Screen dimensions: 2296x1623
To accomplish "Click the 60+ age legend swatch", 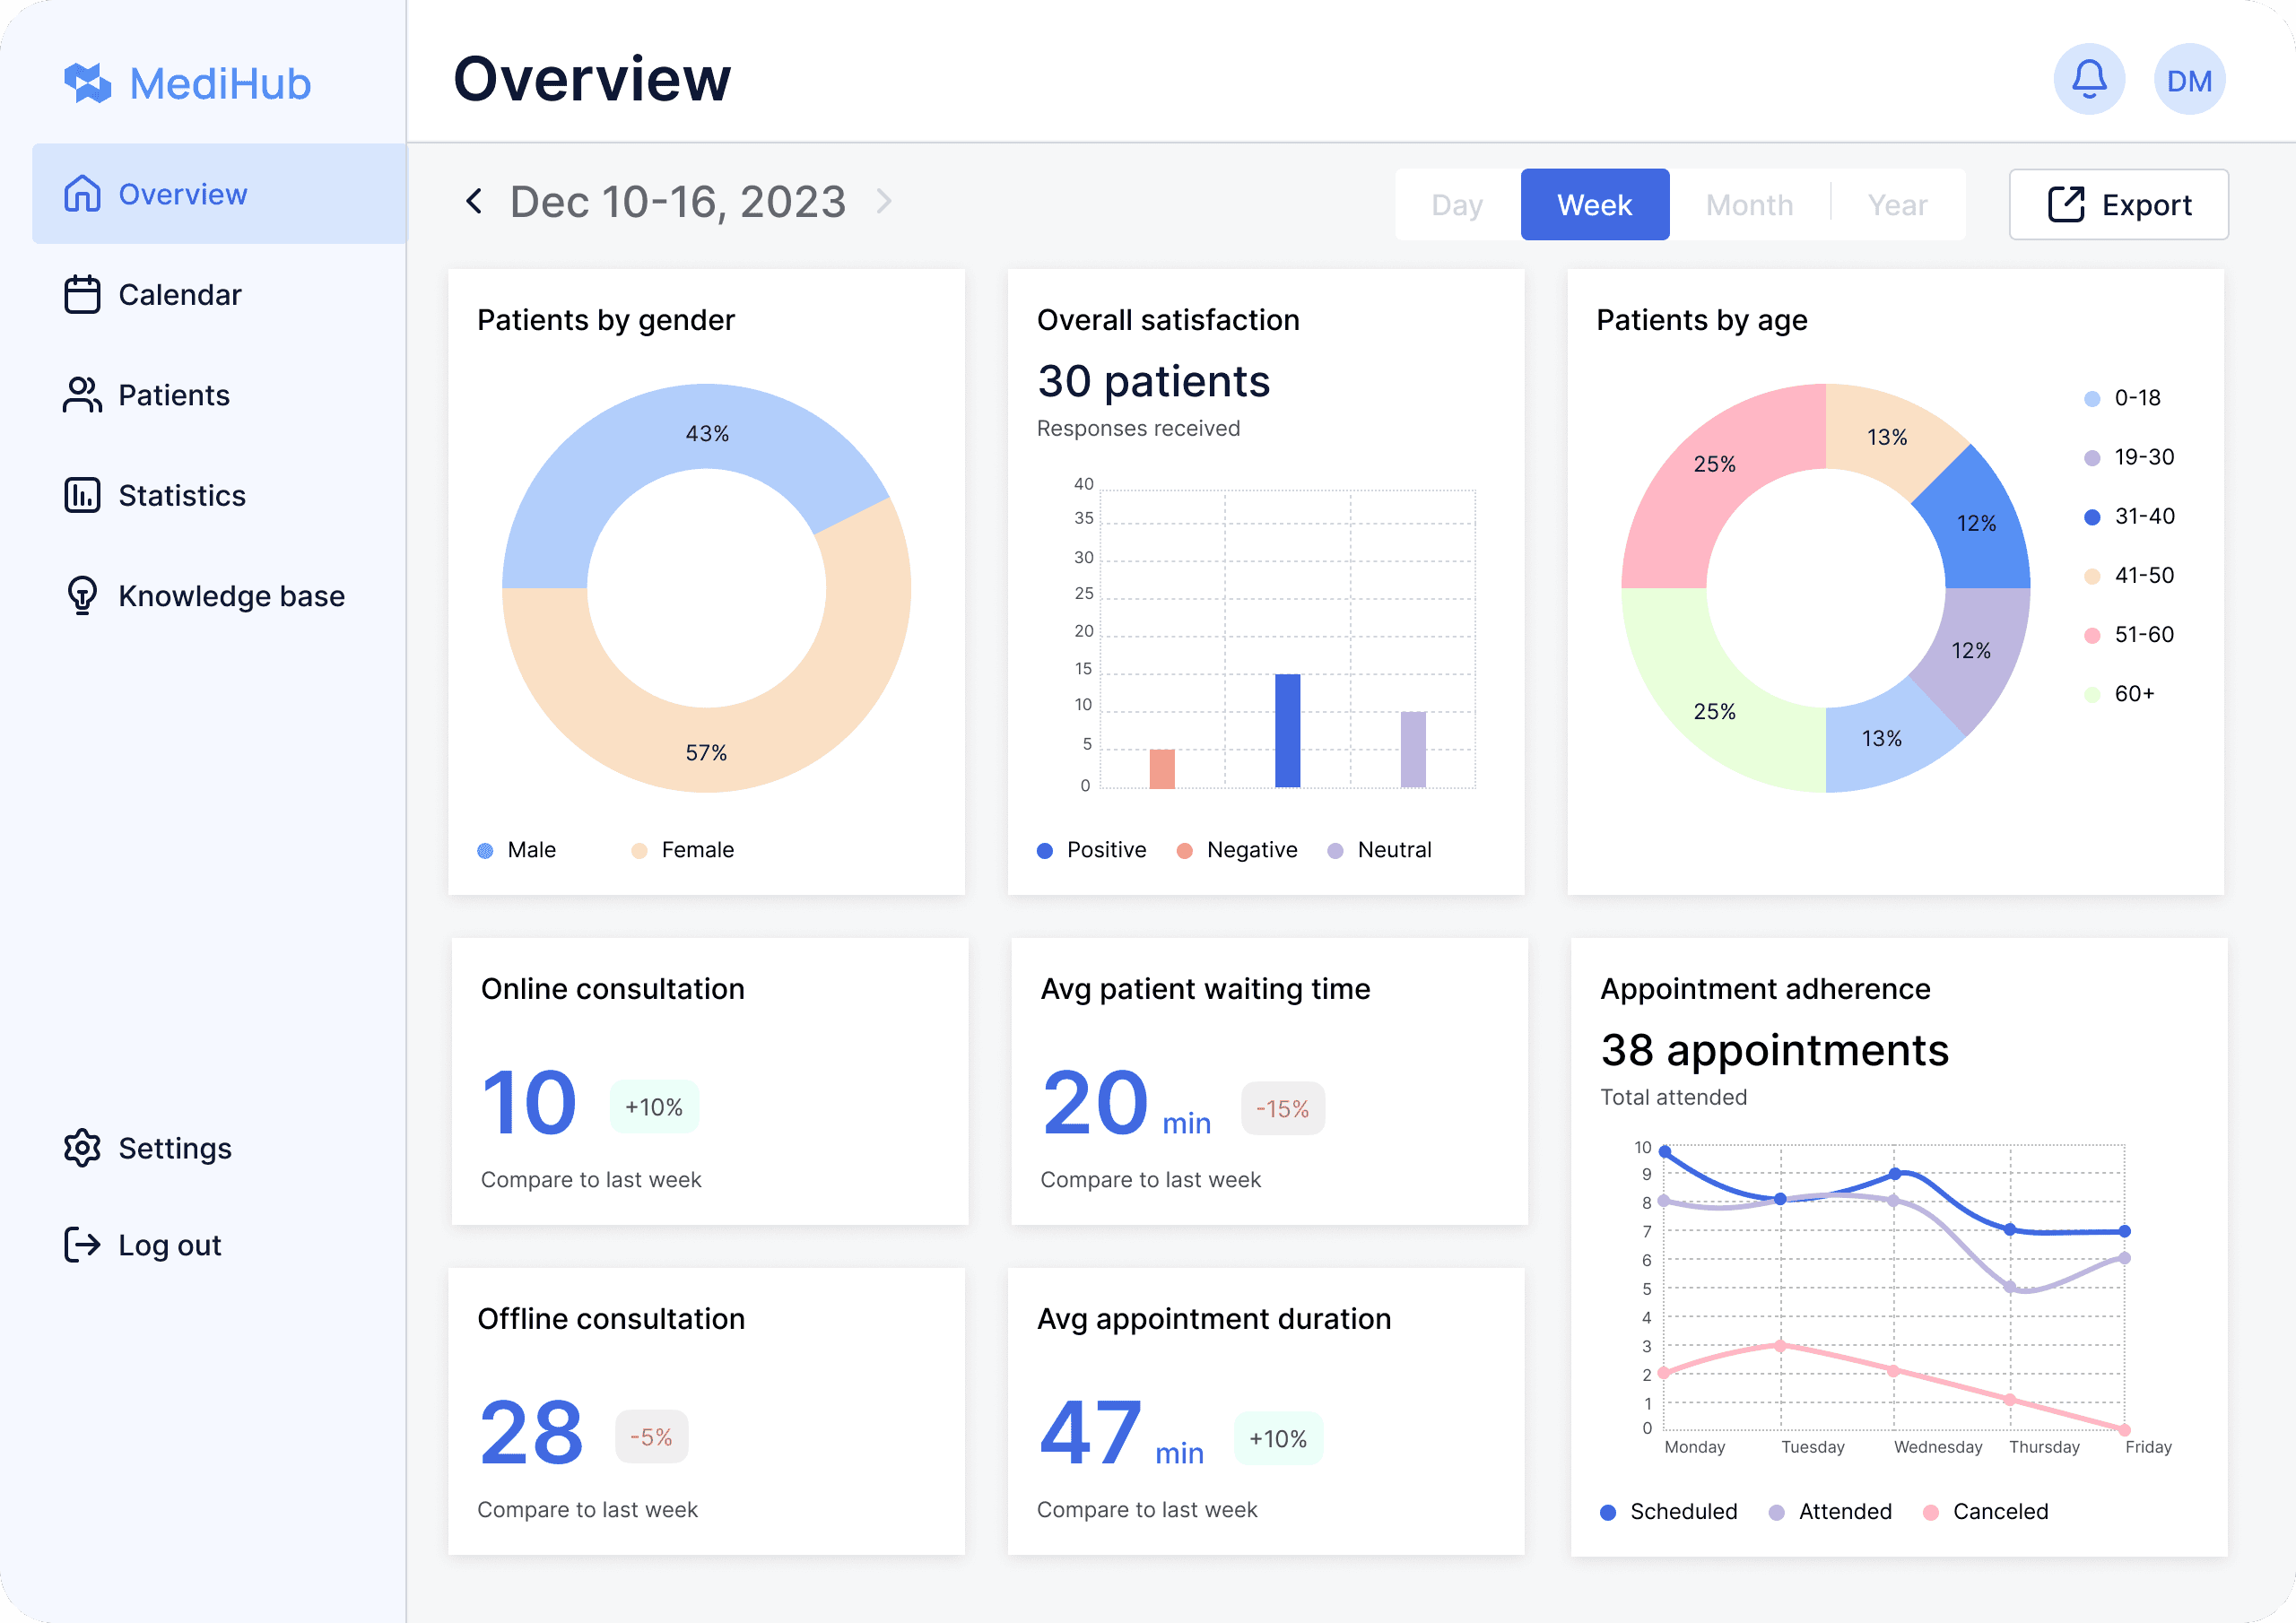I will 2092,695.
